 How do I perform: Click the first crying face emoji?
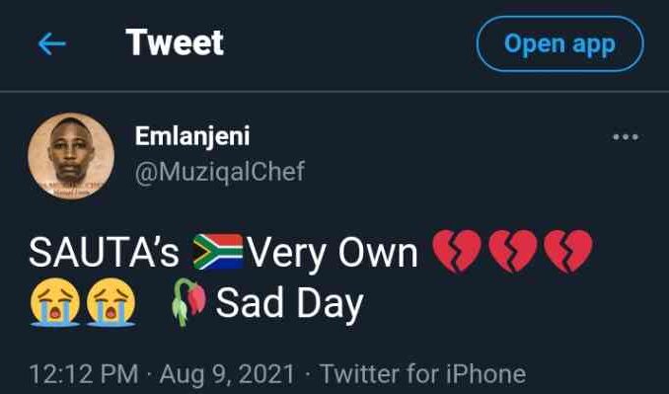[55, 302]
